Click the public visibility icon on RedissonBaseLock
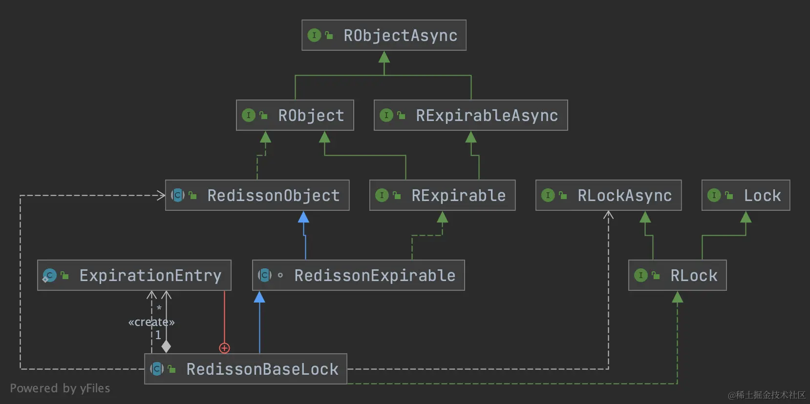Image resolution: width=810 pixels, height=404 pixels. (x=172, y=369)
